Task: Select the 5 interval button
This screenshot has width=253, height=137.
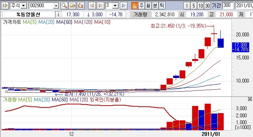Action: pos(194,6)
